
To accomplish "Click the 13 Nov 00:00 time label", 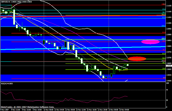I will pos(113,110).
